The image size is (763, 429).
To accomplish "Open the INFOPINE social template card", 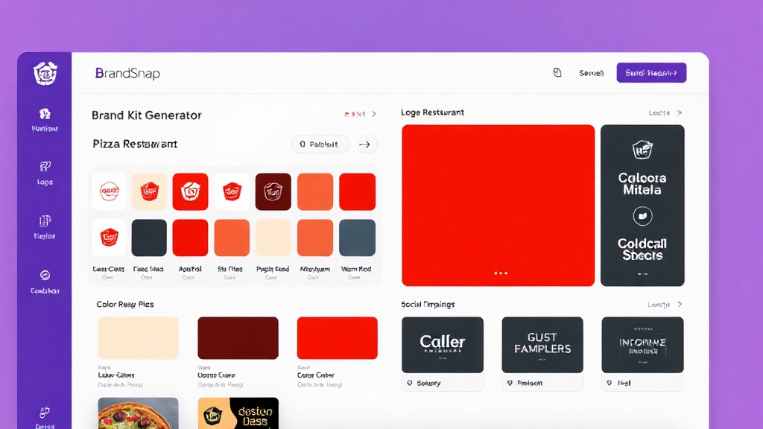I will [x=642, y=345].
